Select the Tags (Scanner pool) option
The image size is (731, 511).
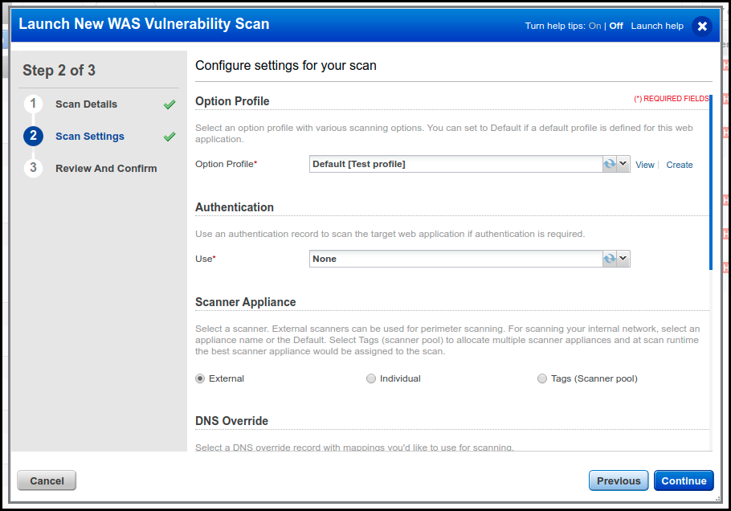pyautogui.click(x=542, y=378)
